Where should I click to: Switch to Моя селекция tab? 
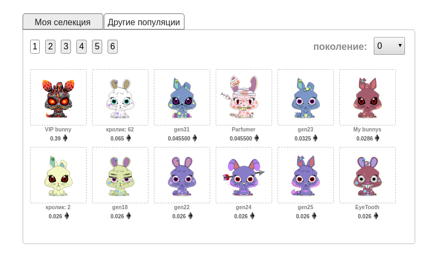(63, 21)
